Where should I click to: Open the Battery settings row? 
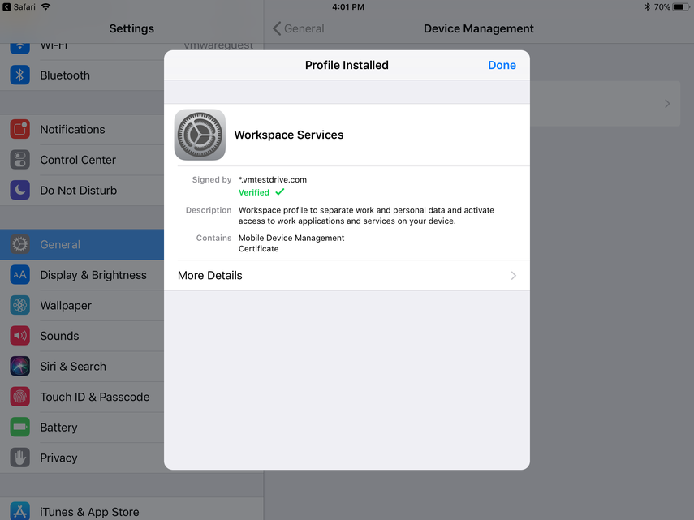pyautogui.click(x=58, y=428)
